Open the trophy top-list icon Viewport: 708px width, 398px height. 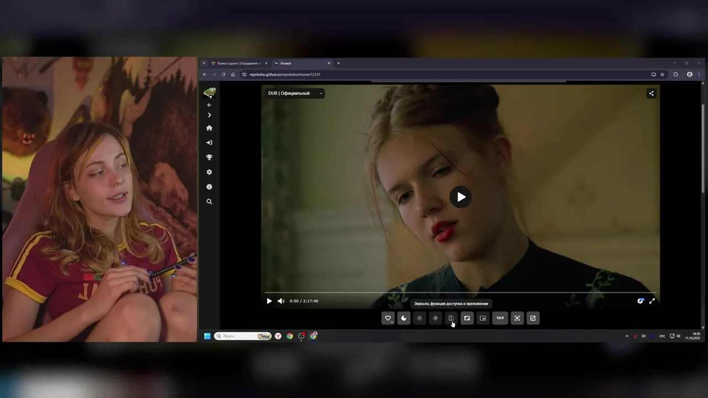pyautogui.click(x=209, y=158)
